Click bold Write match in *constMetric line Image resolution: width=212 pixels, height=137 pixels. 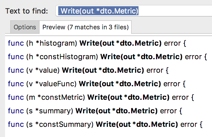(x=128, y=97)
